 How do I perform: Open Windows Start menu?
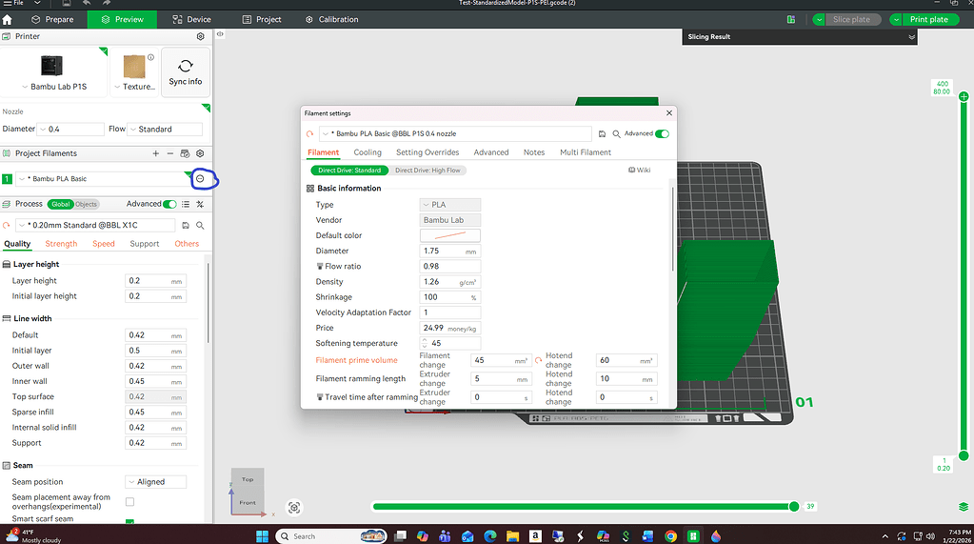coord(262,536)
